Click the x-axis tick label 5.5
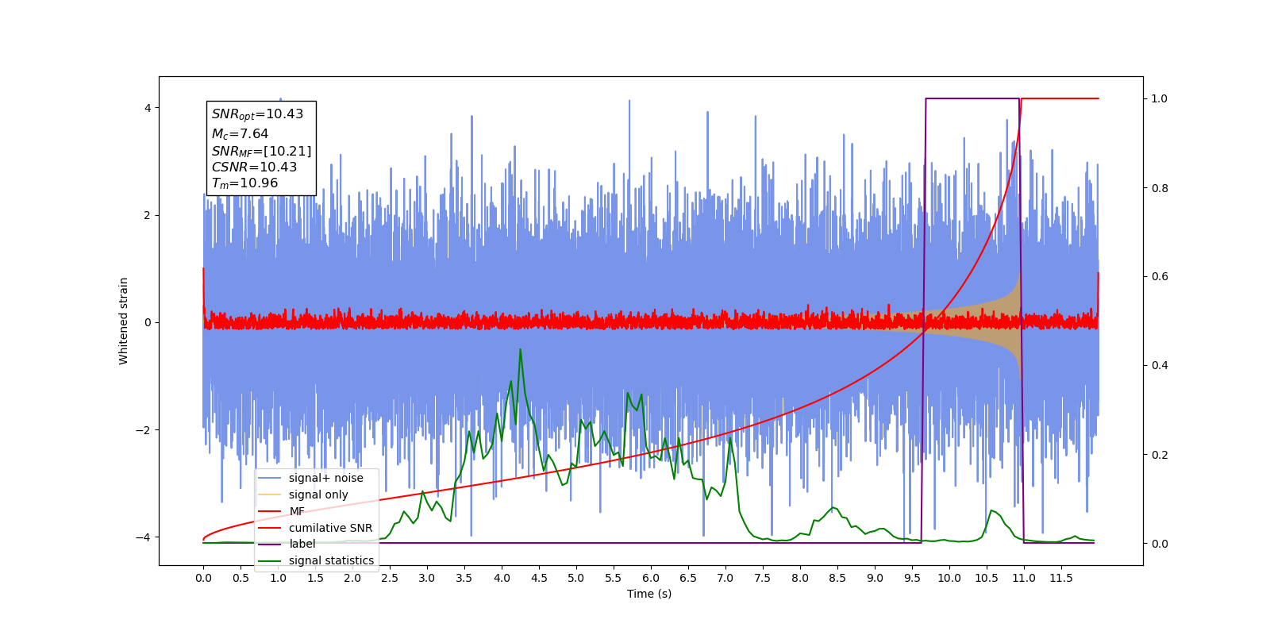 (614, 578)
